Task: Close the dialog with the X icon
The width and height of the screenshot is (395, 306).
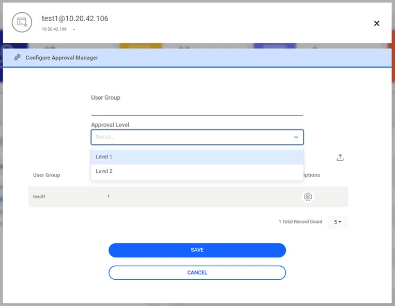Action: pyautogui.click(x=376, y=23)
